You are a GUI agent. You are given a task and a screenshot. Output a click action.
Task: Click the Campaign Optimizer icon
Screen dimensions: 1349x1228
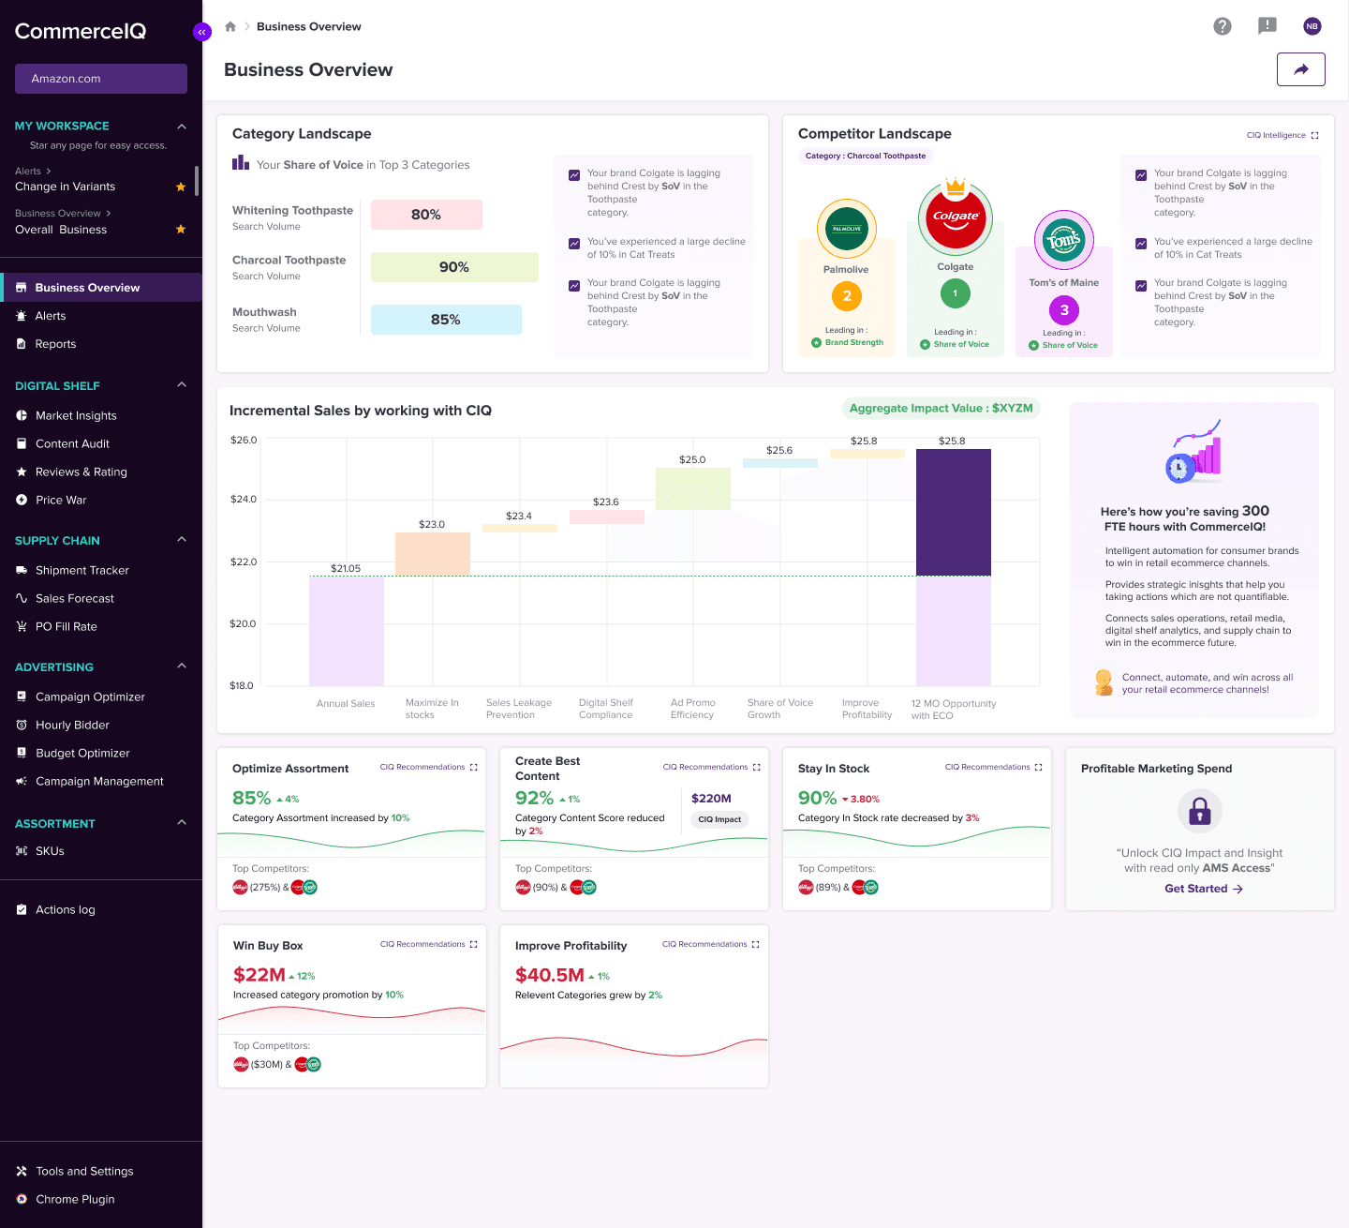(22, 696)
